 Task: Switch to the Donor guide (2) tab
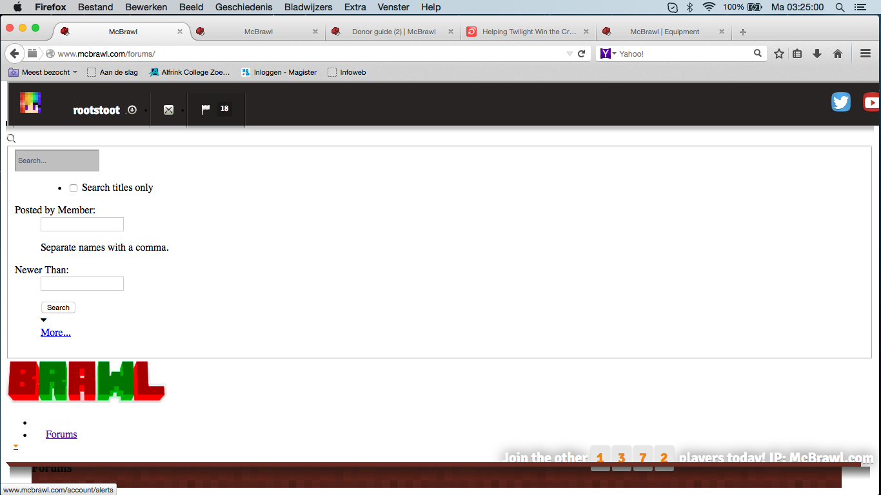click(393, 32)
